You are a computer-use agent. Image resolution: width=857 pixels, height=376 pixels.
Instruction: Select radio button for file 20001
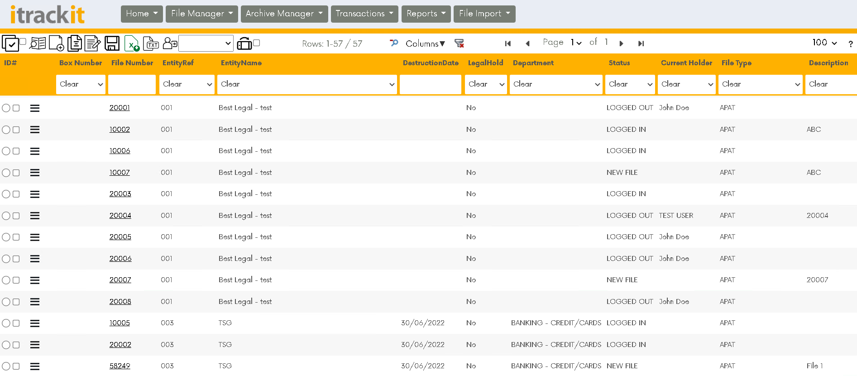point(6,108)
